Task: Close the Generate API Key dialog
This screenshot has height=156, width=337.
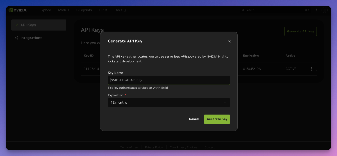Action: click(229, 41)
